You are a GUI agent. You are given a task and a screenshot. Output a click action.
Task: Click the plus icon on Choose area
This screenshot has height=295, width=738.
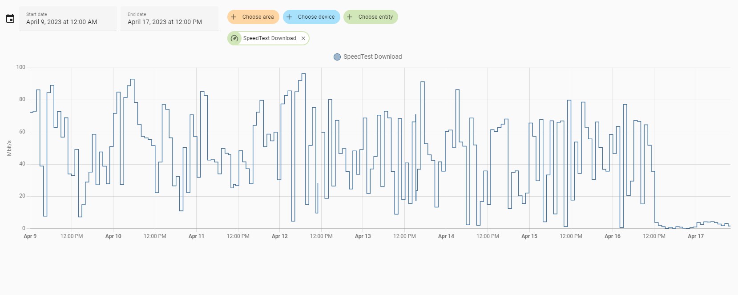[234, 17]
